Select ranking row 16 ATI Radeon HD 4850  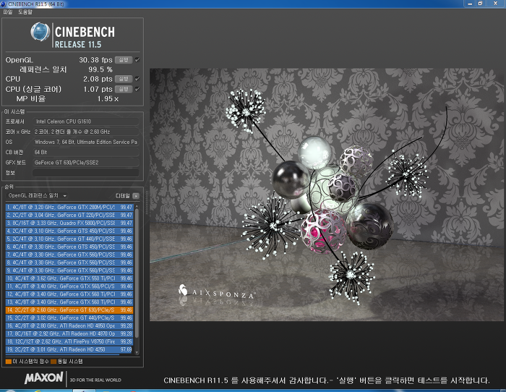pyautogui.click(x=69, y=325)
